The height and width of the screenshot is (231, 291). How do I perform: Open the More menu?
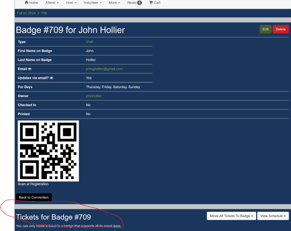114,3
